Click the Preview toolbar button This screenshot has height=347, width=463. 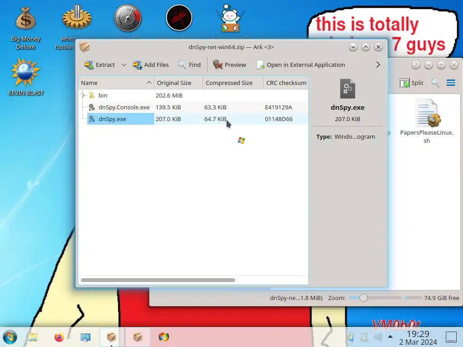(x=229, y=65)
